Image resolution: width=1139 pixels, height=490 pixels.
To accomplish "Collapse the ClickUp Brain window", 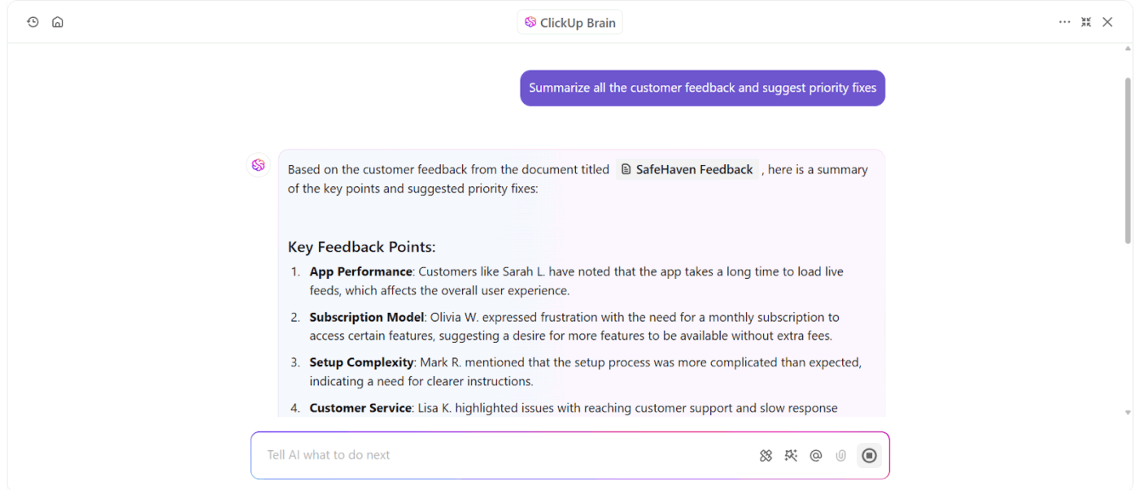I will 1086,22.
